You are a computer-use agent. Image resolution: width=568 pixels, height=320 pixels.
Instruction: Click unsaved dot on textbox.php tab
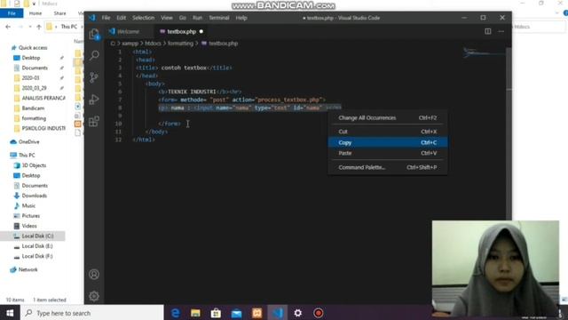[x=201, y=32]
